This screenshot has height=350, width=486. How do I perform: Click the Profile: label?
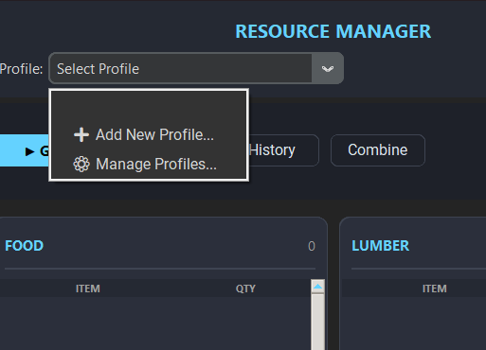pos(21,69)
